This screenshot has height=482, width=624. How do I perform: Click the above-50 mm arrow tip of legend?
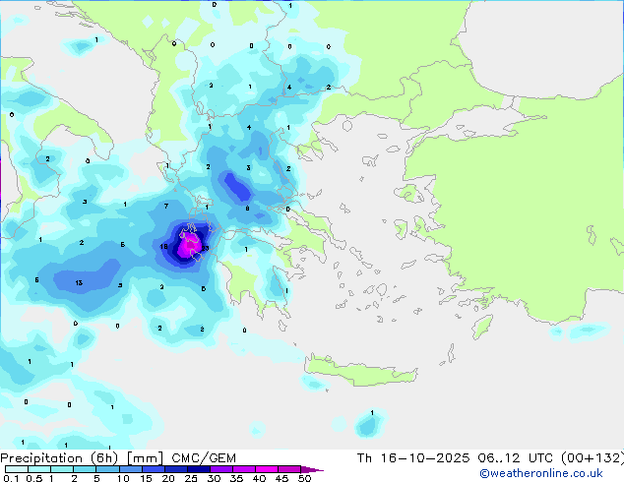312,469
